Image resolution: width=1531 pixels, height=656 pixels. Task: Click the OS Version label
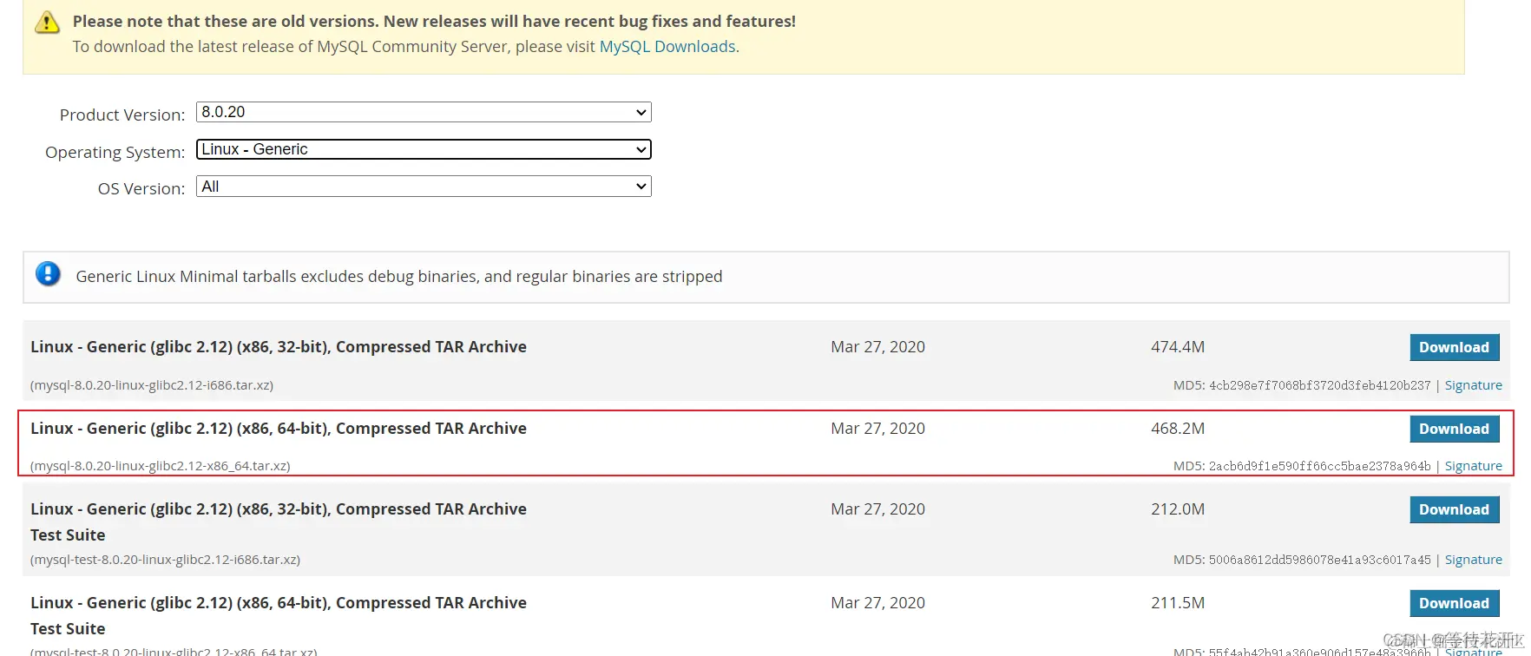coord(141,188)
